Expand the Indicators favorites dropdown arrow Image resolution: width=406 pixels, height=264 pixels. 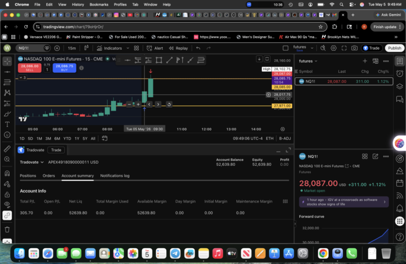[x=127, y=48]
